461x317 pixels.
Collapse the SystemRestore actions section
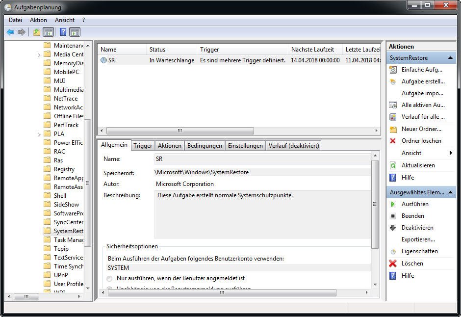[450, 58]
